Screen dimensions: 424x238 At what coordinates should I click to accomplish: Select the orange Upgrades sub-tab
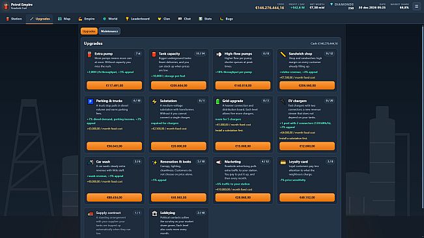(x=89, y=31)
